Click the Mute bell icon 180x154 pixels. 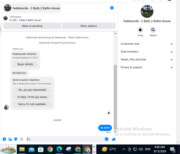pyautogui.click(x=140, y=30)
